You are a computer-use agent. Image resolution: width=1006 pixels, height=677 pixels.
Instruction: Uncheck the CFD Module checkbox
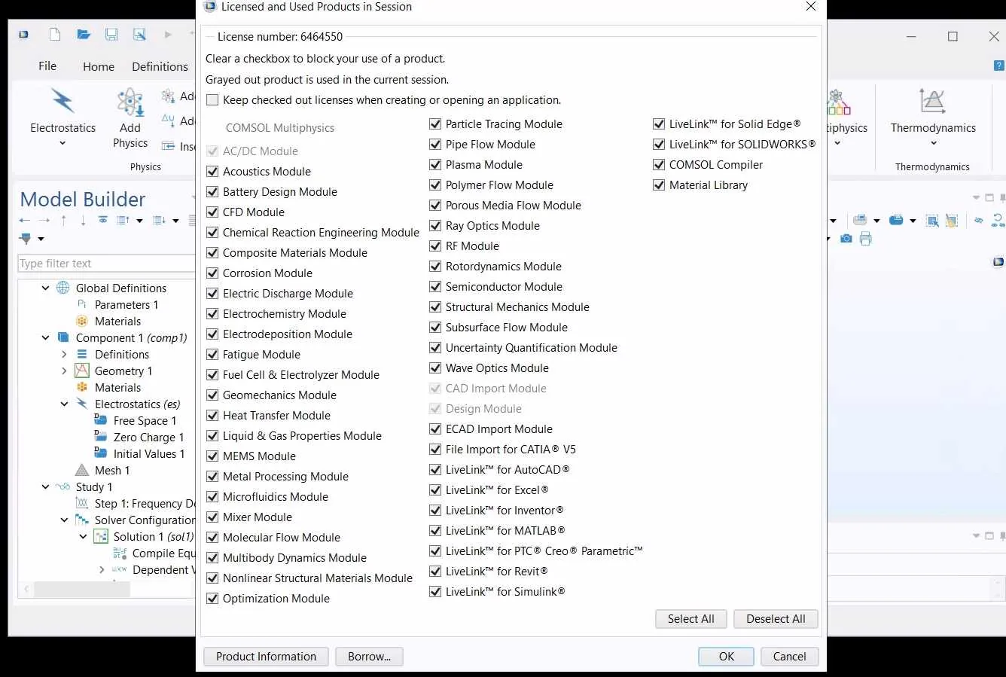pos(212,212)
